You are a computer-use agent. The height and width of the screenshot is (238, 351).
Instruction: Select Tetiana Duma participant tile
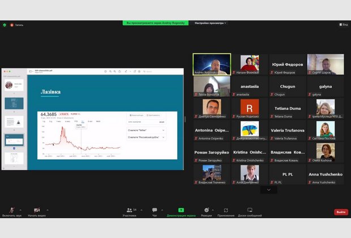coord(288,108)
